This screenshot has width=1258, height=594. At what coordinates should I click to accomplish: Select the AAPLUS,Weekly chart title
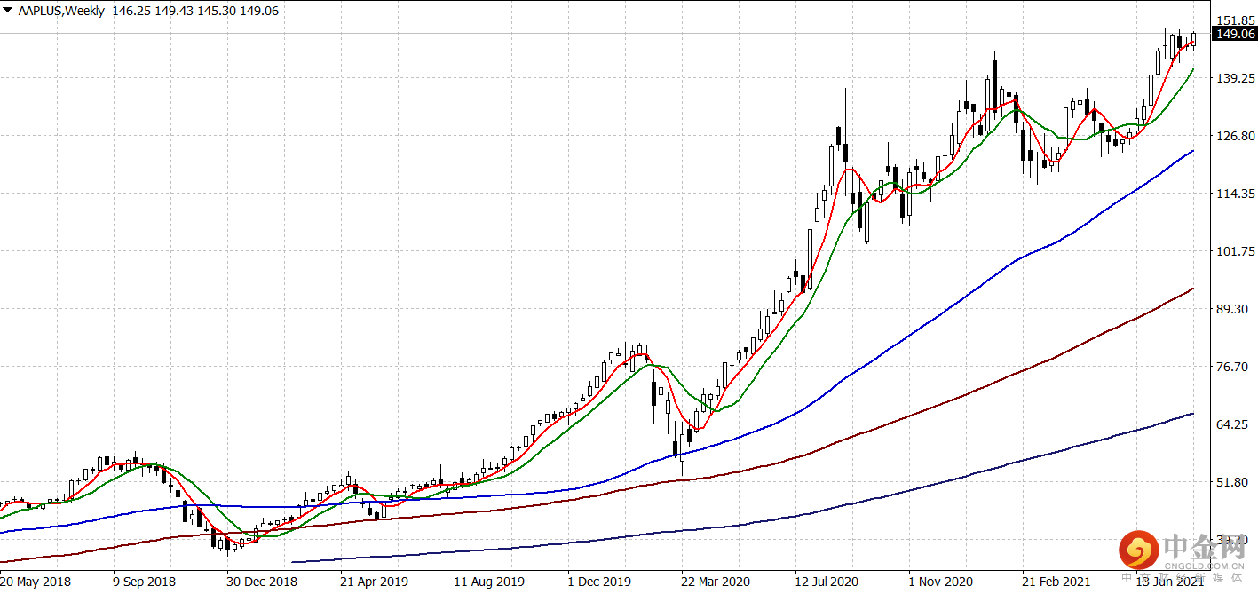tap(61, 12)
